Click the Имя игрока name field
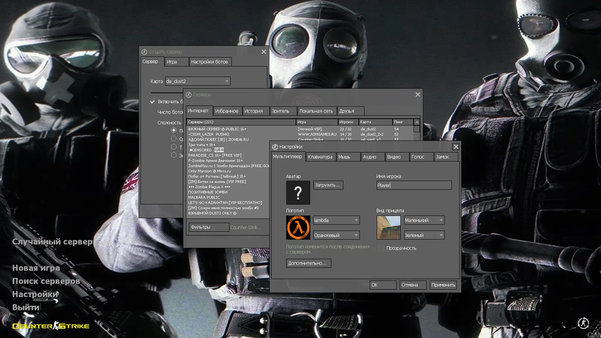Viewport: 601px width, 338px height. (x=414, y=185)
